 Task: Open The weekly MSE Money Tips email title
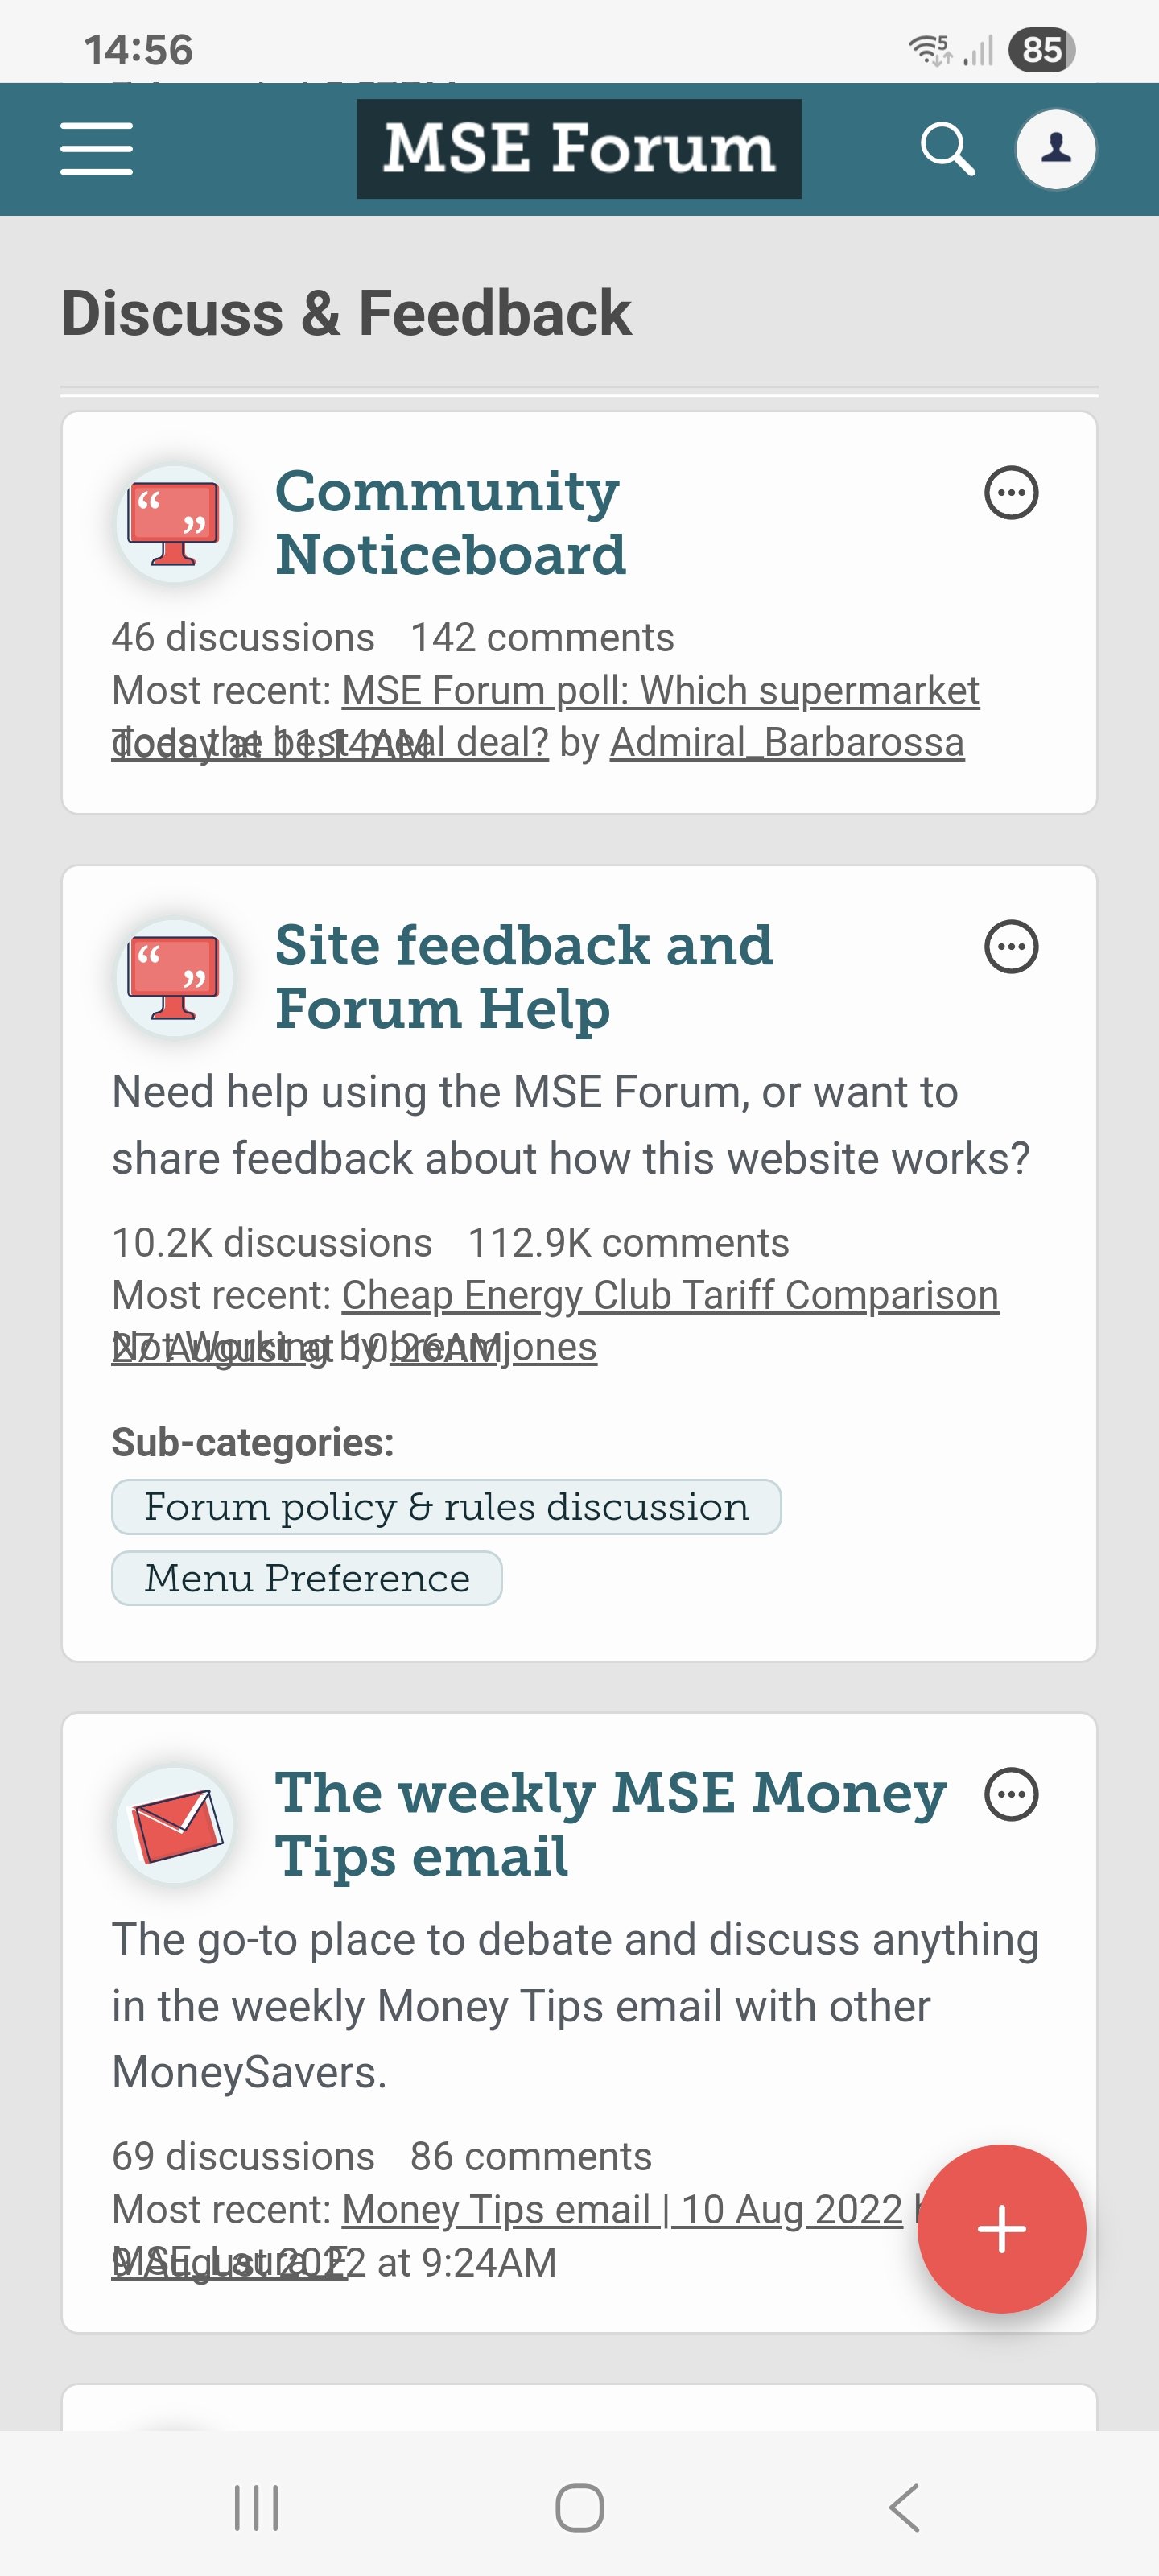click(x=611, y=1825)
